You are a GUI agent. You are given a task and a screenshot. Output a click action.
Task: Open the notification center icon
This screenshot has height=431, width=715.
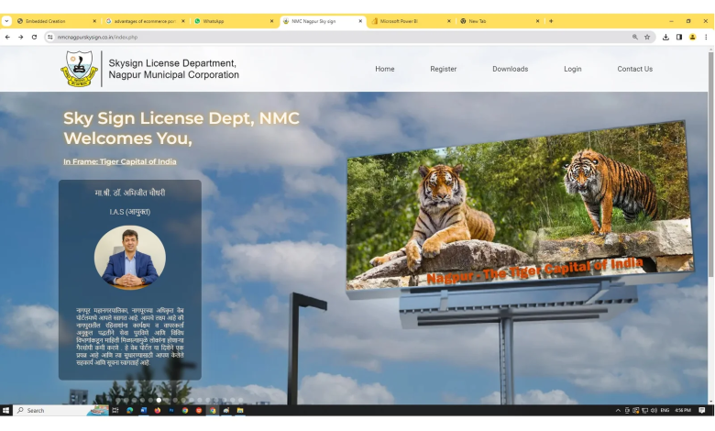point(702,410)
